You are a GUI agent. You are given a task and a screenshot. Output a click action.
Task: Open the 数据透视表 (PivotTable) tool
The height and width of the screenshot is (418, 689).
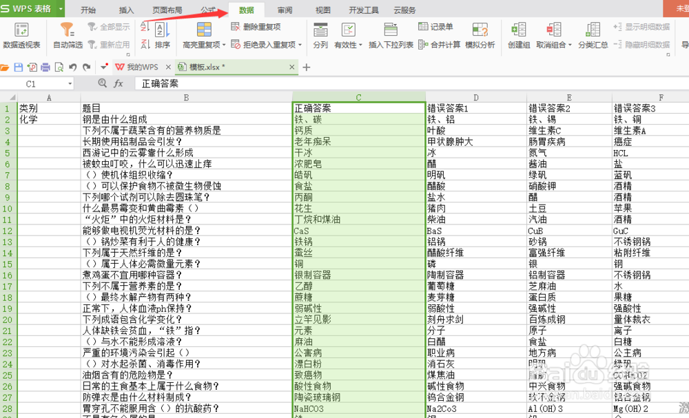pos(21,34)
